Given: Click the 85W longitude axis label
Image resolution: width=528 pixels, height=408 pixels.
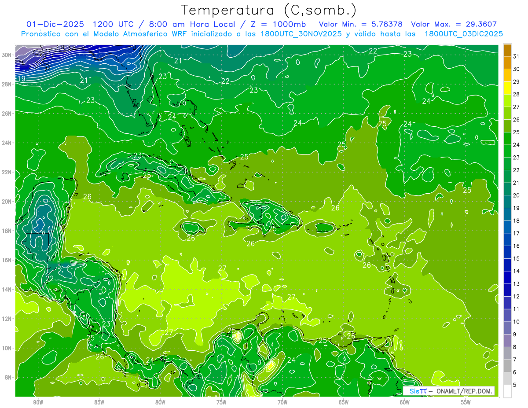Looking at the screenshot, I should tap(99, 402).
